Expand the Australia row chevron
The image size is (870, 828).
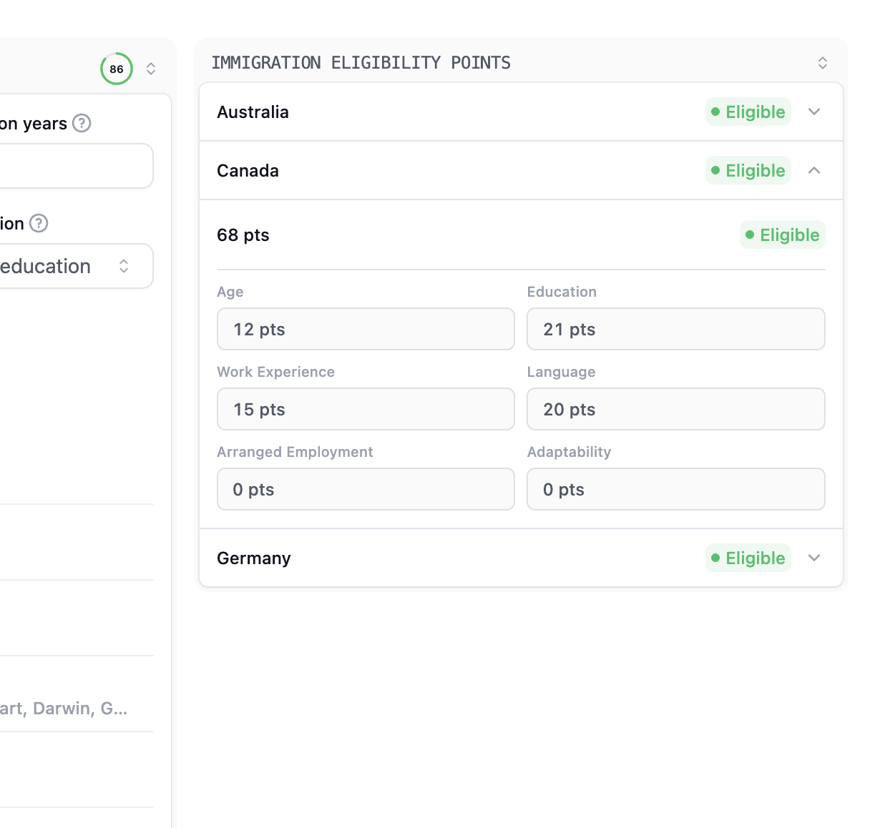click(x=814, y=112)
